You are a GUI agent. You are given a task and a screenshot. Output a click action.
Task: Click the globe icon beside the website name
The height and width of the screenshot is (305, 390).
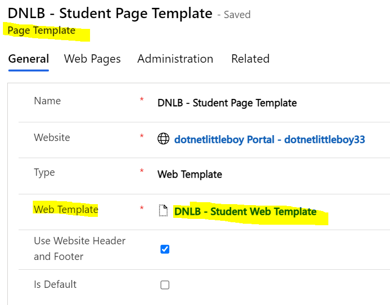[x=163, y=139]
